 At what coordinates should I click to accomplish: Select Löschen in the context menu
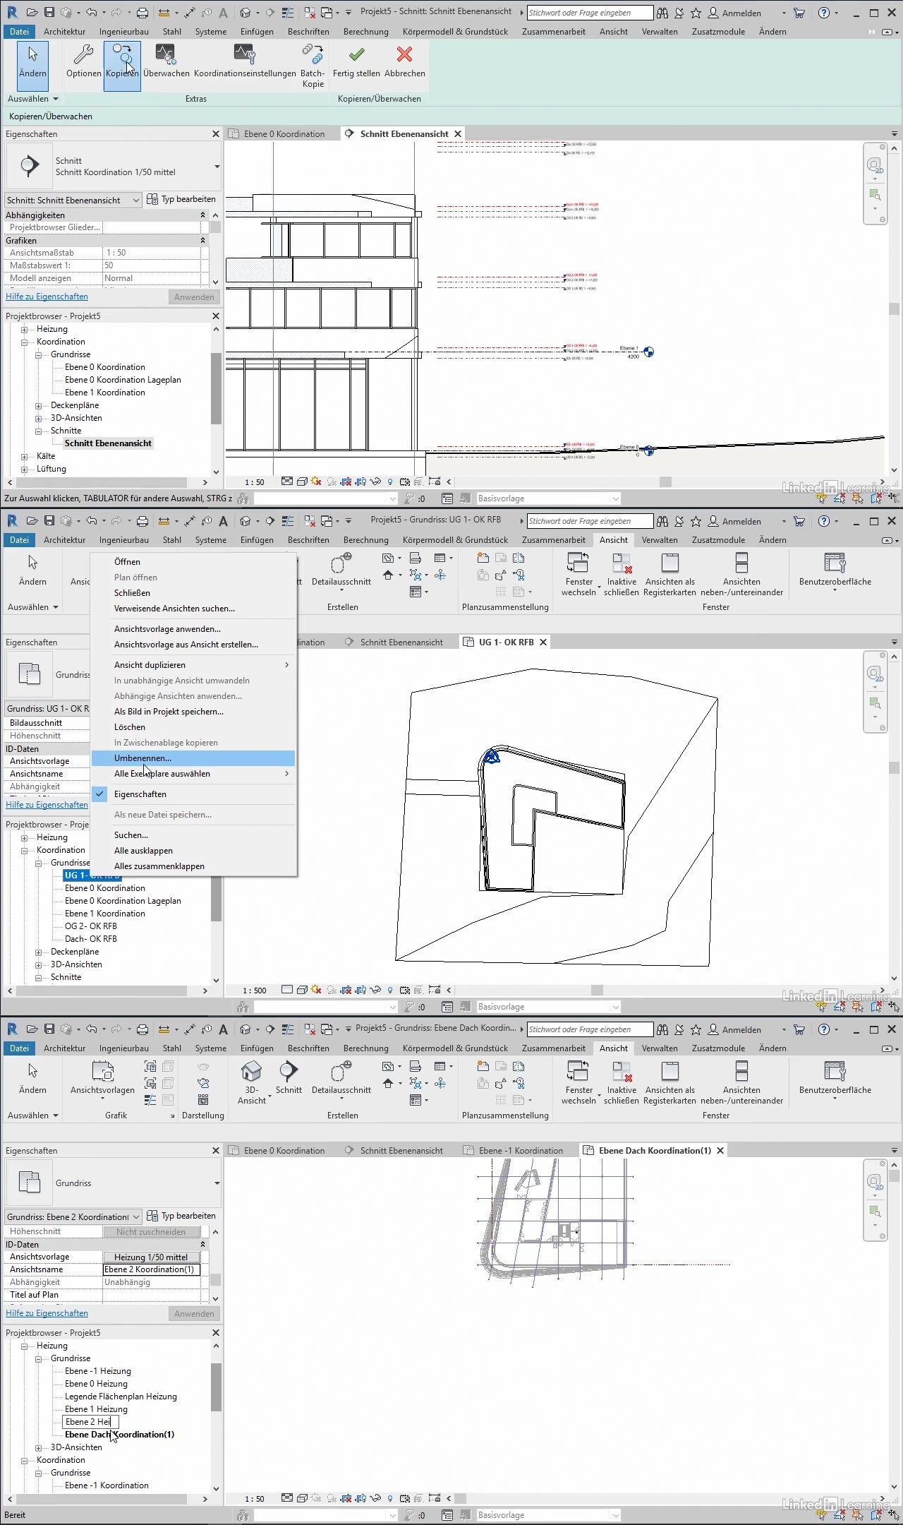(130, 727)
